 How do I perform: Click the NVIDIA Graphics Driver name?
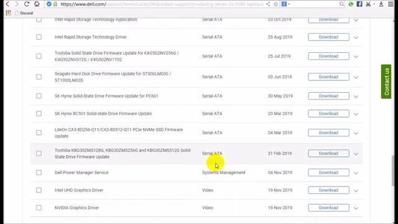76,207
